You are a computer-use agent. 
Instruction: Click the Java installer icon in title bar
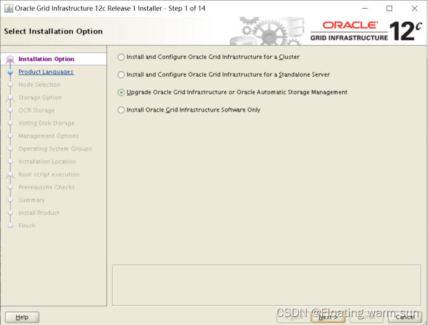[x=9, y=9]
